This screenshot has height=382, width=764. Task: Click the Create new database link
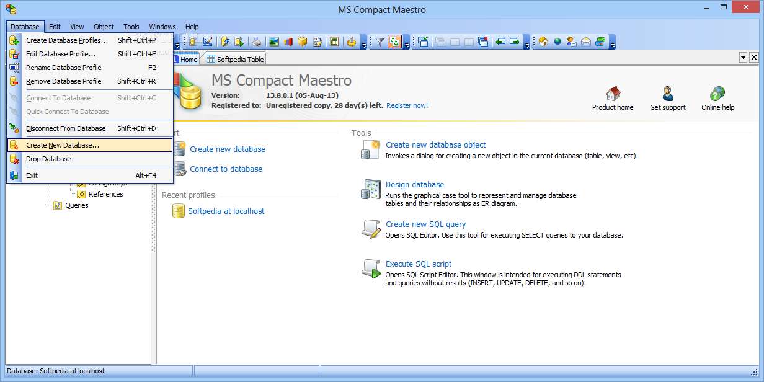228,149
